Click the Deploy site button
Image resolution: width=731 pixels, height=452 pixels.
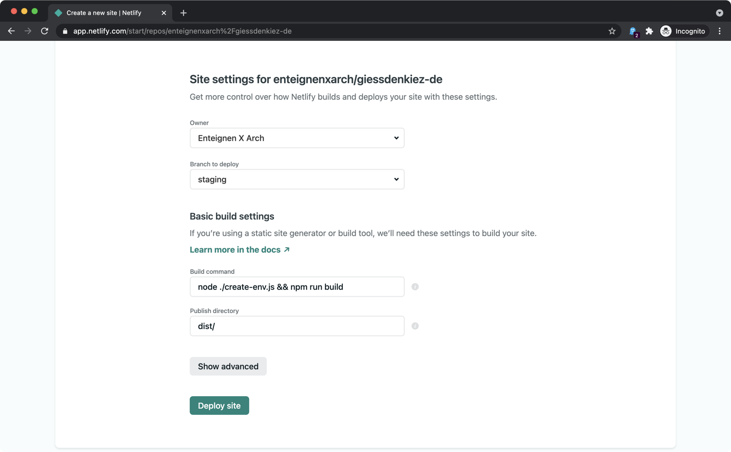pos(219,405)
